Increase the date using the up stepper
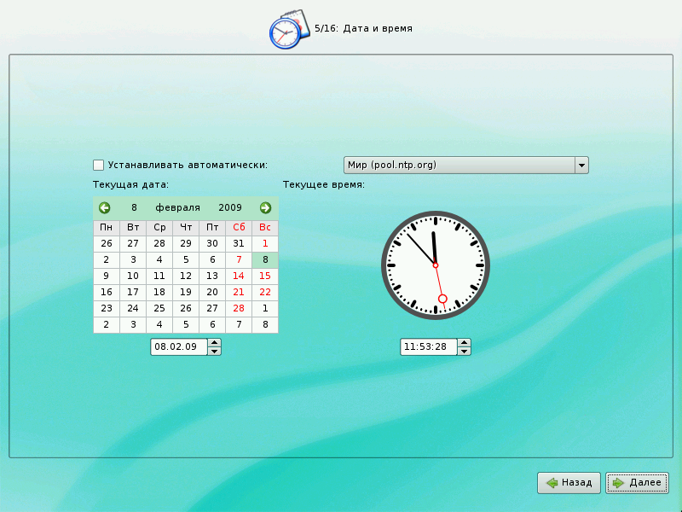 tap(215, 343)
